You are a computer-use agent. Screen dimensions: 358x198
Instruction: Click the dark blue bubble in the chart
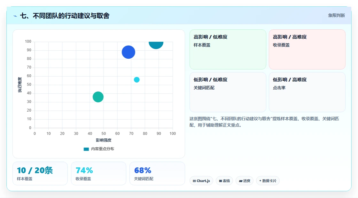pyautogui.click(x=128, y=52)
